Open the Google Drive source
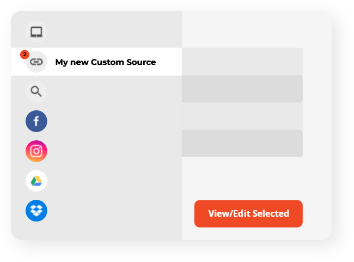Image resolution: width=354 pixels, height=262 pixels. pos(36,181)
